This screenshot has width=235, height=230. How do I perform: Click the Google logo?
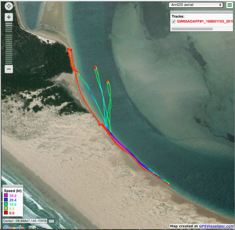[13, 227]
